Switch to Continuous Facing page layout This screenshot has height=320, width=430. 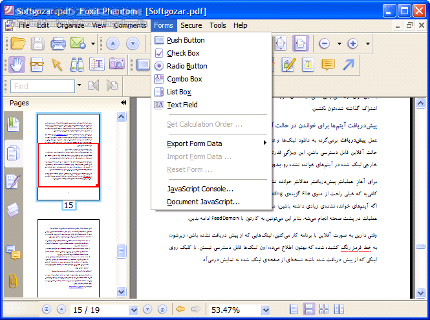tap(324, 309)
